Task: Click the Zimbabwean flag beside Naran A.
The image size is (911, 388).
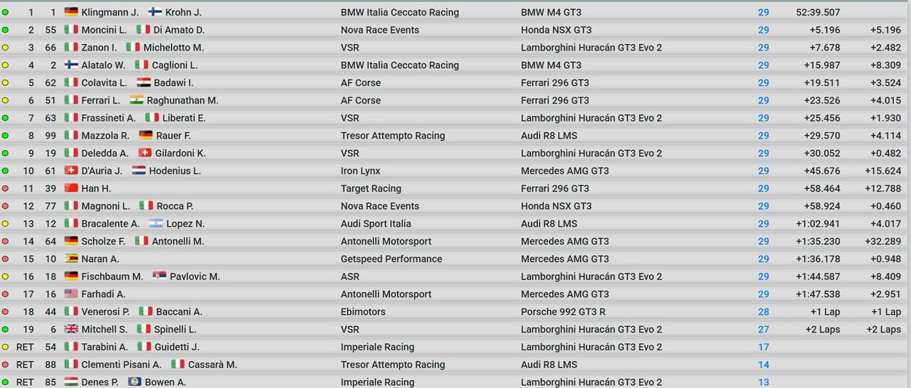Action: point(71,259)
